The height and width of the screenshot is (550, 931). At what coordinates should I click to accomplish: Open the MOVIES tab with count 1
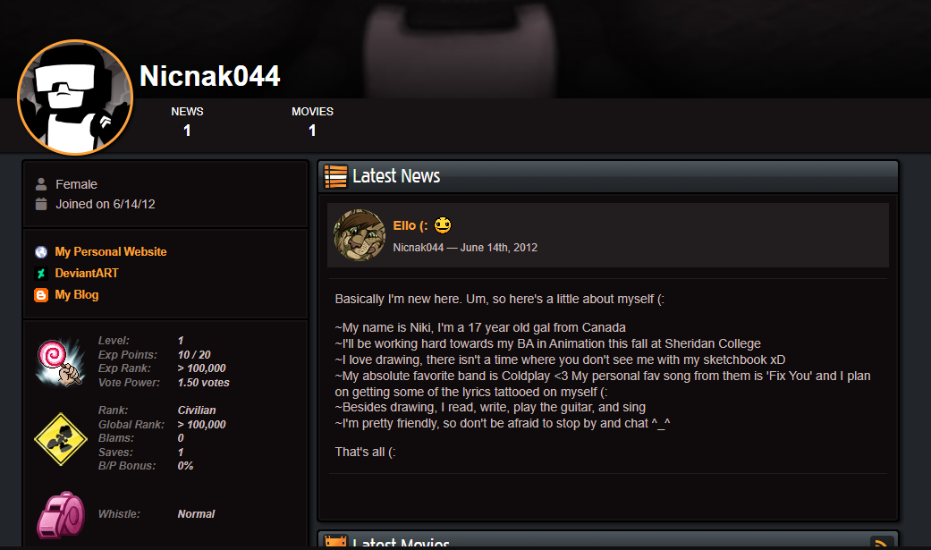312,121
